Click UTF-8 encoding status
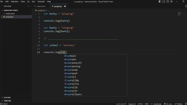 pyautogui.click(x=140, y=104)
